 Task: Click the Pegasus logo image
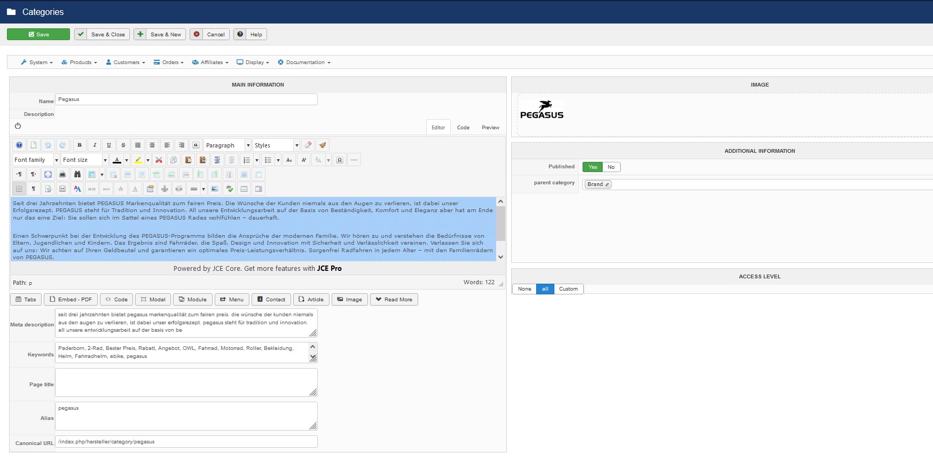542,110
